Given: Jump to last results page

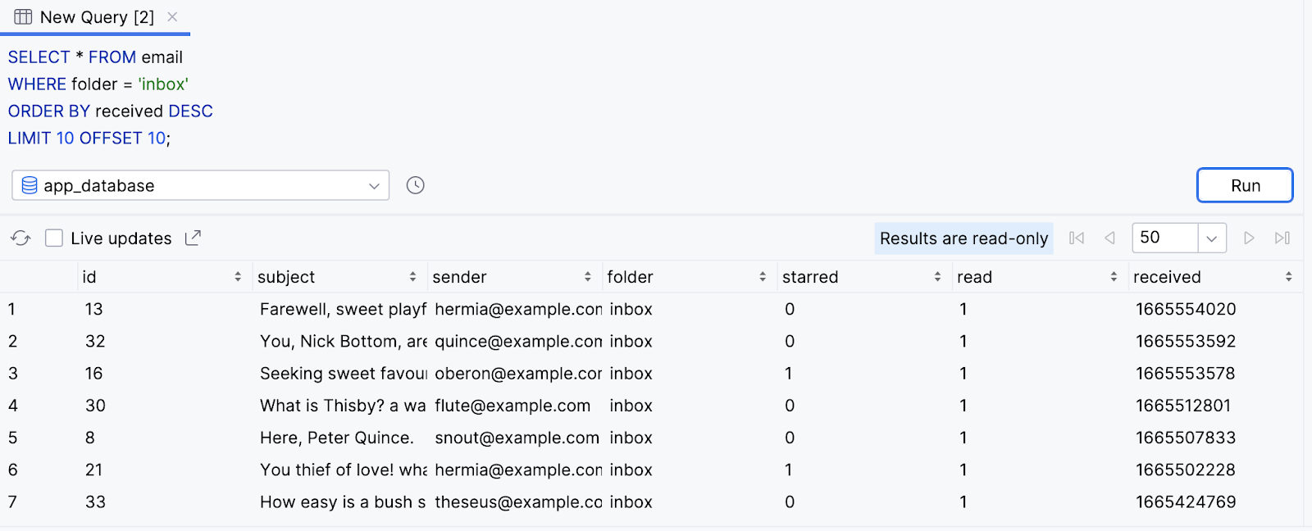Looking at the screenshot, I should [1282, 238].
